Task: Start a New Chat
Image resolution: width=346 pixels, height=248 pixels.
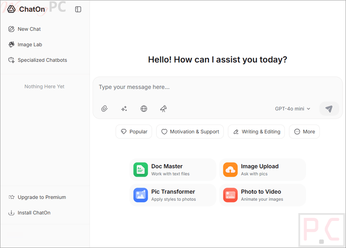Action: (24, 29)
